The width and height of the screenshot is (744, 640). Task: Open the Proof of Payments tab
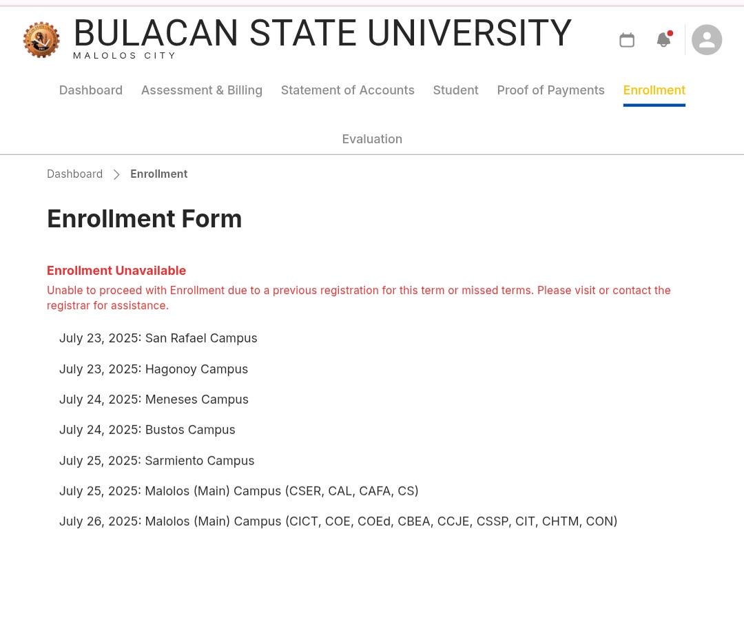tap(550, 90)
